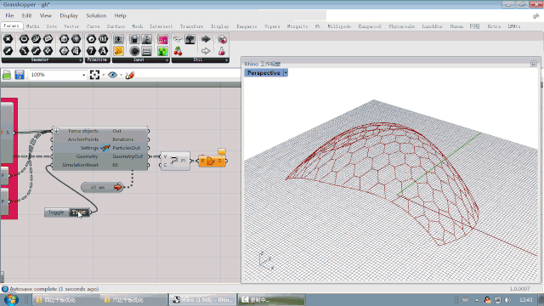The image size is (544, 306).
Task: Click the Kangaroo icon on physics component
Action: click(x=105, y=148)
